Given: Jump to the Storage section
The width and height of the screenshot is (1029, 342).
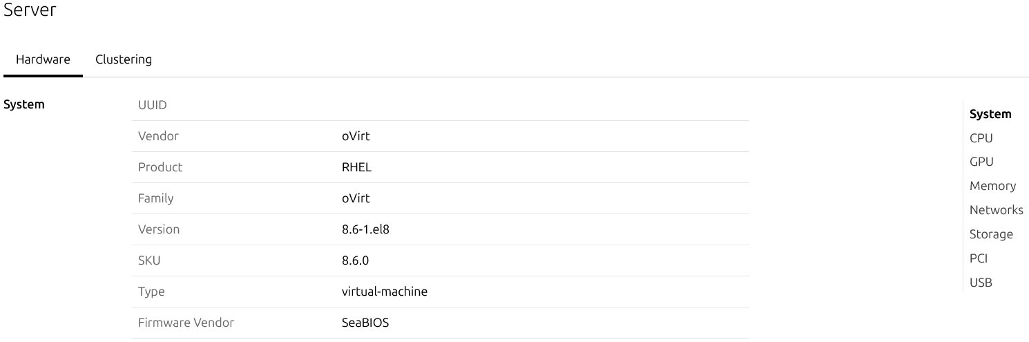Looking at the screenshot, I should click(991, 234).
